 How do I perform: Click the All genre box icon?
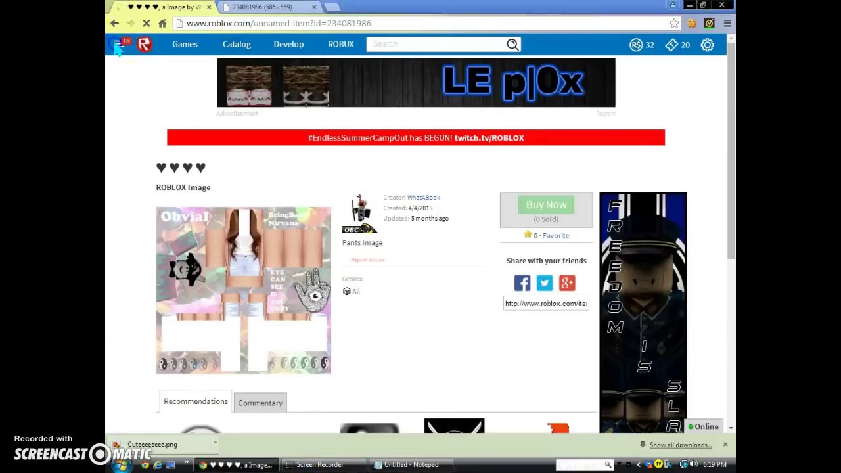click(346, 291)
